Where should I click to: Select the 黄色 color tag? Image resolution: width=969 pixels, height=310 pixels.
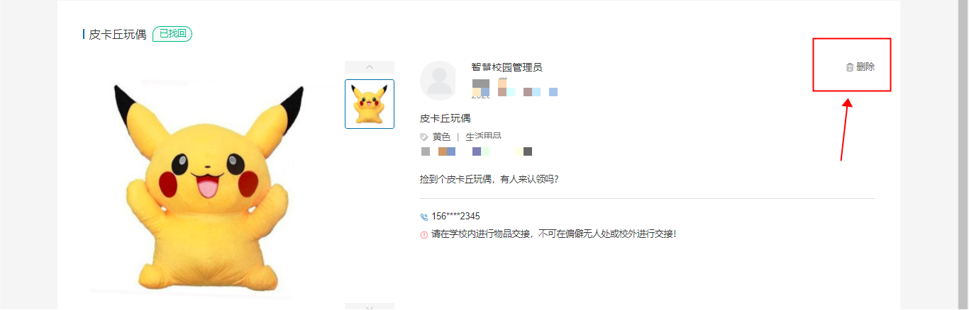pyautogui.click(x=441, y=137)
